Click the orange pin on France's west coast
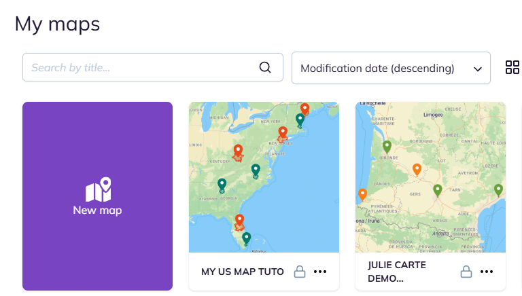The image size is (522, 296). pos(362,195)
